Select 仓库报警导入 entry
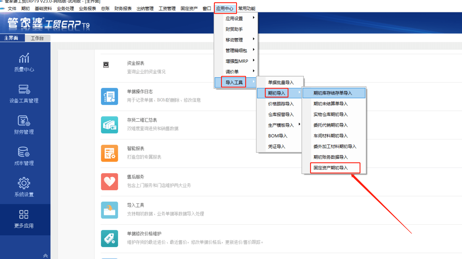 [280, 114]
